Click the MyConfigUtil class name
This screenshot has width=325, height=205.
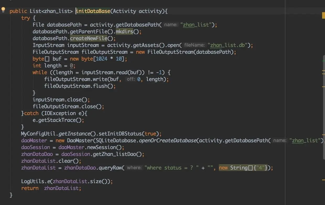[x=38, y=134]
